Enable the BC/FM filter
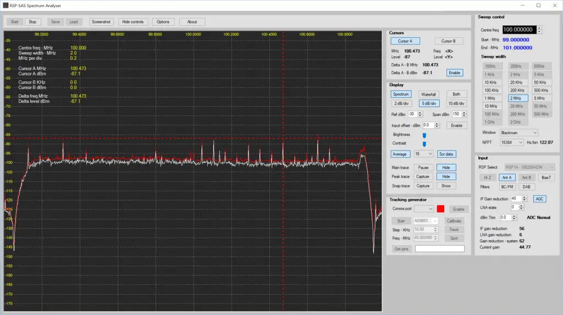 point(507,187)
